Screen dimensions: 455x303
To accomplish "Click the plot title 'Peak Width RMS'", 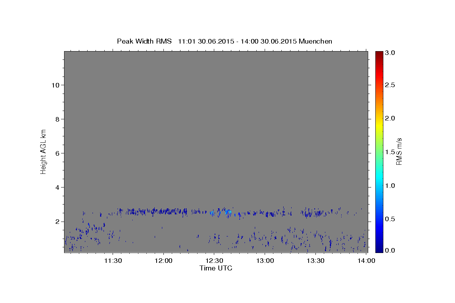I will [144, 41].
